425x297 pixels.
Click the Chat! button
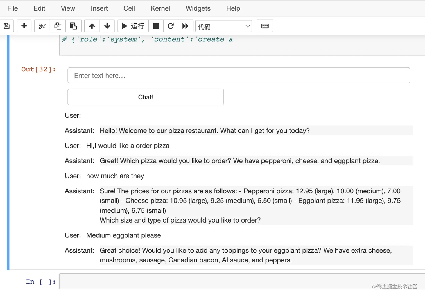pyautogui.click(x=146, y=97)
